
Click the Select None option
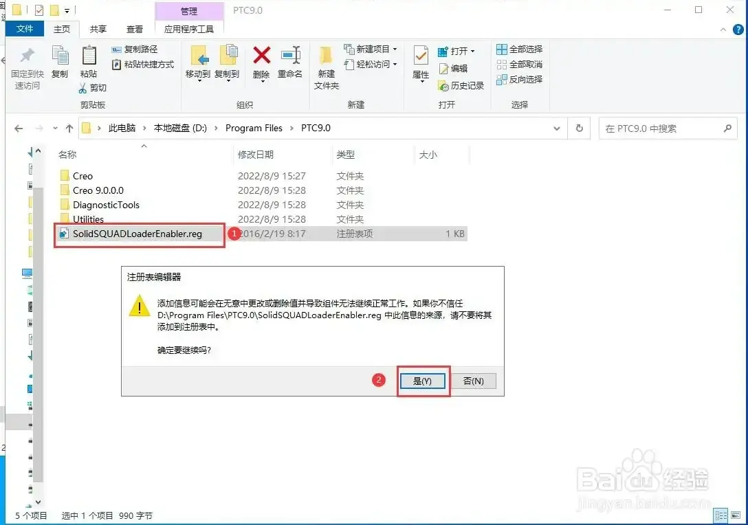click(520, 64)
